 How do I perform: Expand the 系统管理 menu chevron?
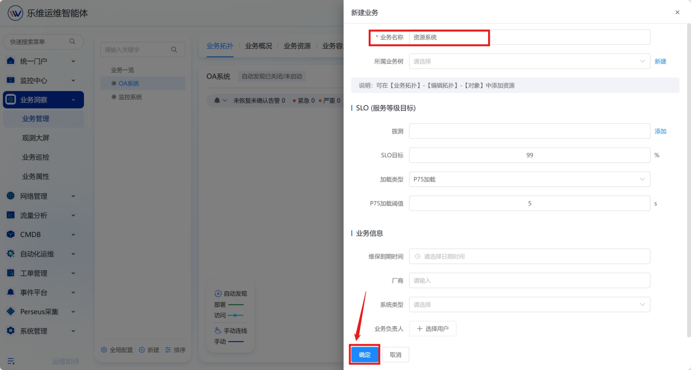[x=74, y=331]
